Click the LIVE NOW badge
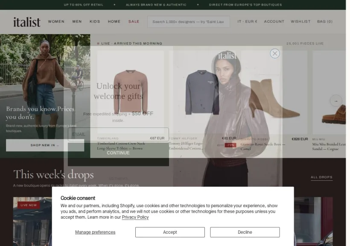The height and width of the screenshot is (246, 350). click(x=29, y=205)
